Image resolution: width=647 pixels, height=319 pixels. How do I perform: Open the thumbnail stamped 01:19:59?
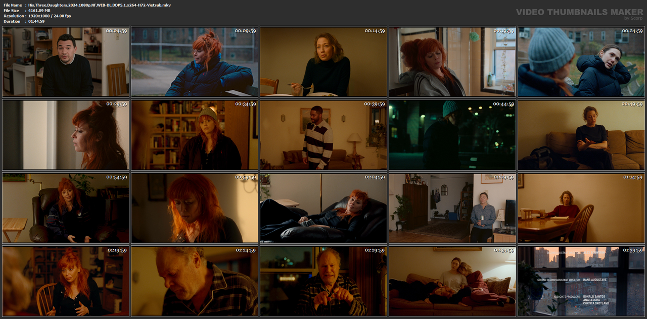pyautogui.click(x=66, y=281)
